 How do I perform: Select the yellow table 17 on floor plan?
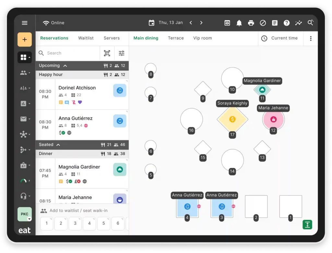(232, 119)
